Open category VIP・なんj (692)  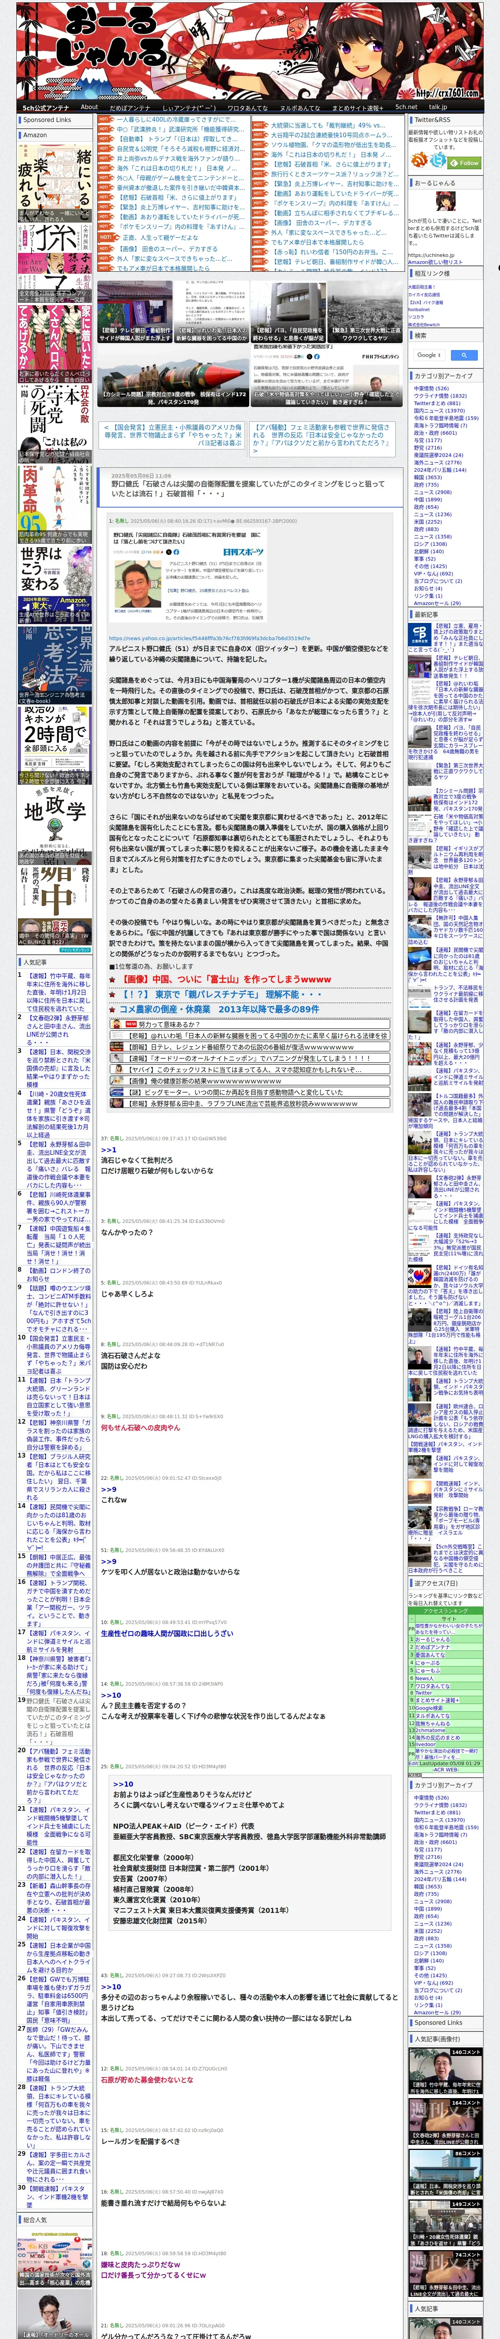click(433, 573)
